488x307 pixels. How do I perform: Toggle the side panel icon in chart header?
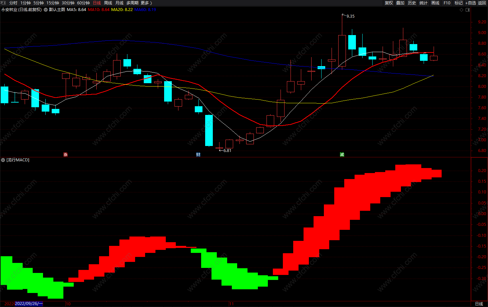[x=468, y=10]
